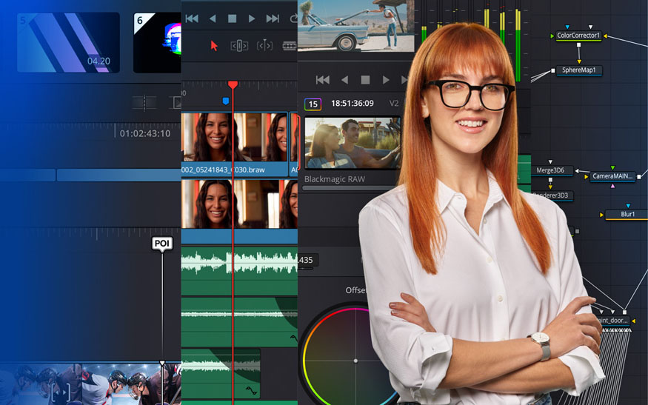
Task: Click stop button above timecode 18:51:36:09
Action: click(365, 80)
